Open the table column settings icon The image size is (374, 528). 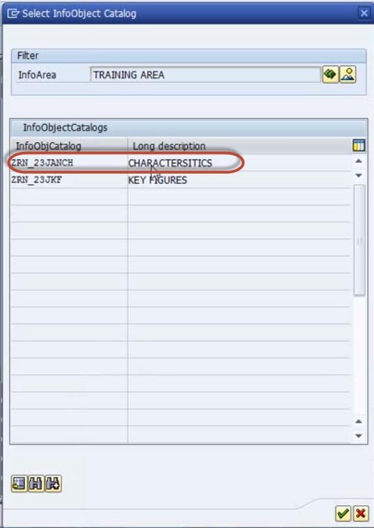pyautogui.click(x=359, y=146)
